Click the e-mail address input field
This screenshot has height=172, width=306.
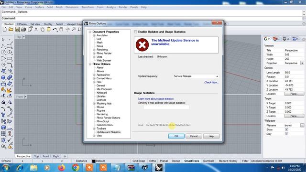[x=166, y=107]
